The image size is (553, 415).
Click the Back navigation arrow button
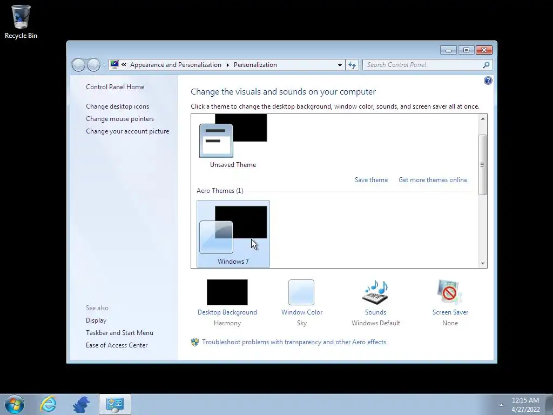click(78, 65)
